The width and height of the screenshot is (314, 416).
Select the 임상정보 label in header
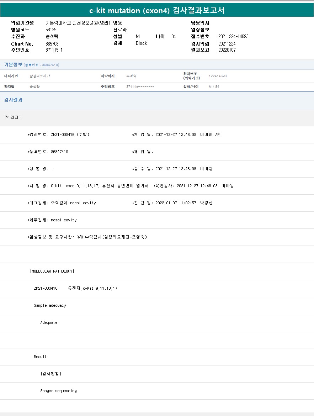[x=200, y=30]
